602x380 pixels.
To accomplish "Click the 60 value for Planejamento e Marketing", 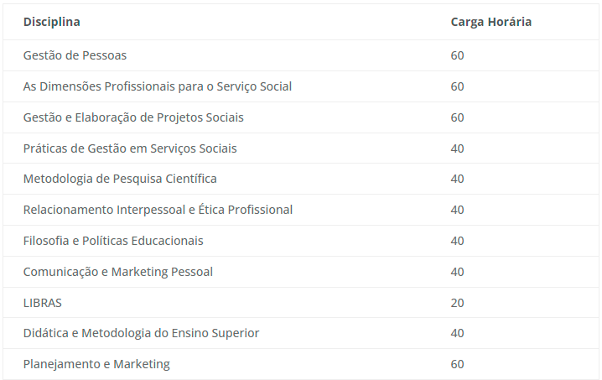I will (457, 364).
